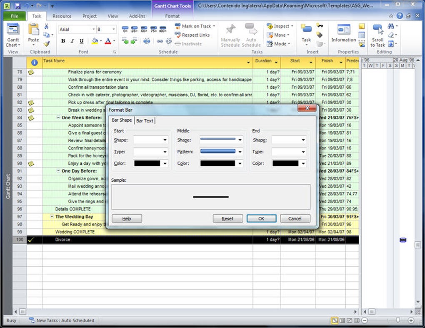The image size is (425, 328).
Task: Open the Middle Pattern dropdown
Action: click(x=240, y=152)
